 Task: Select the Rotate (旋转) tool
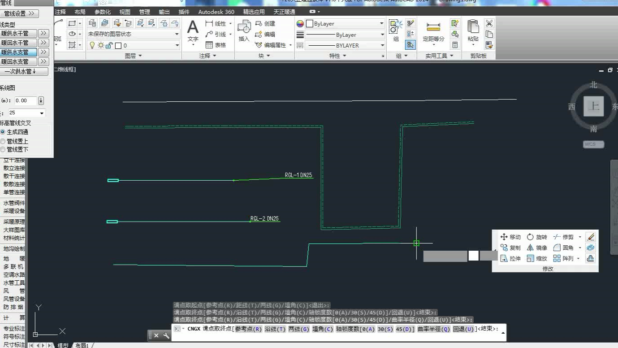(537, 237)
